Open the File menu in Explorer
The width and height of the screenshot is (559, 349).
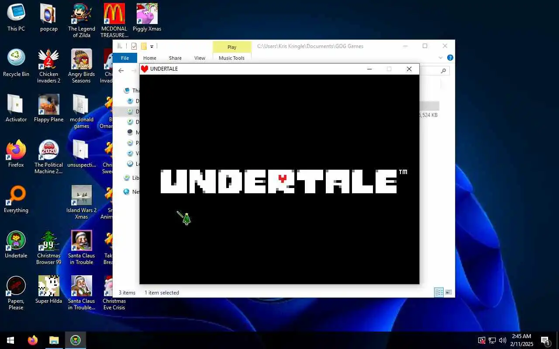coord(125,58)
